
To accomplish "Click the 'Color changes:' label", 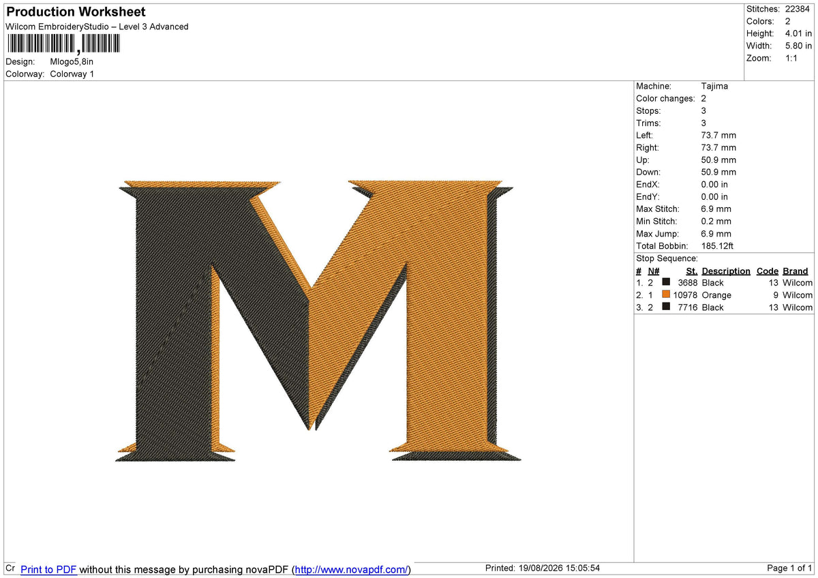I will click(665, 98).
